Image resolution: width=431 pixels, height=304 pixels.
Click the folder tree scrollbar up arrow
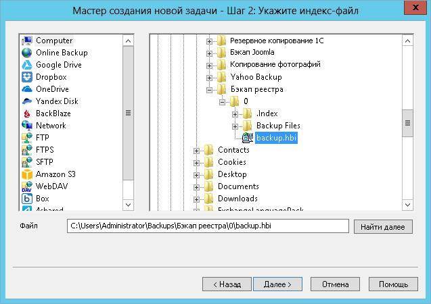407,41
